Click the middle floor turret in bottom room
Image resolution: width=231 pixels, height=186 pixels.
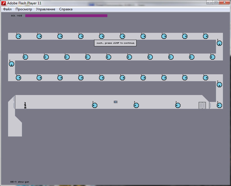(x=136, y=105)
